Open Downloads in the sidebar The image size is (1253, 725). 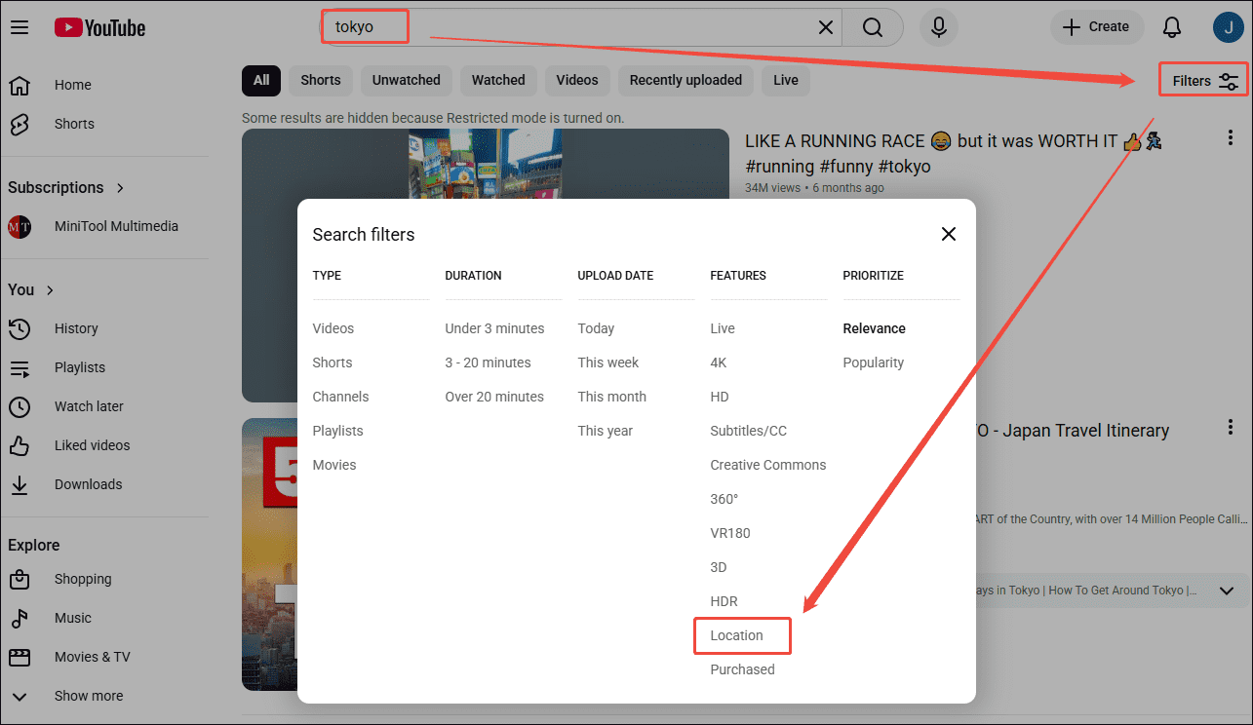[88, 484]
